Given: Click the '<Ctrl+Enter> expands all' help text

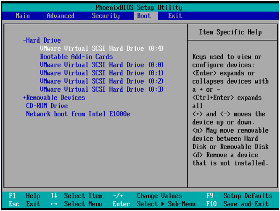Looking at the screenshot, I should point(227,102).
